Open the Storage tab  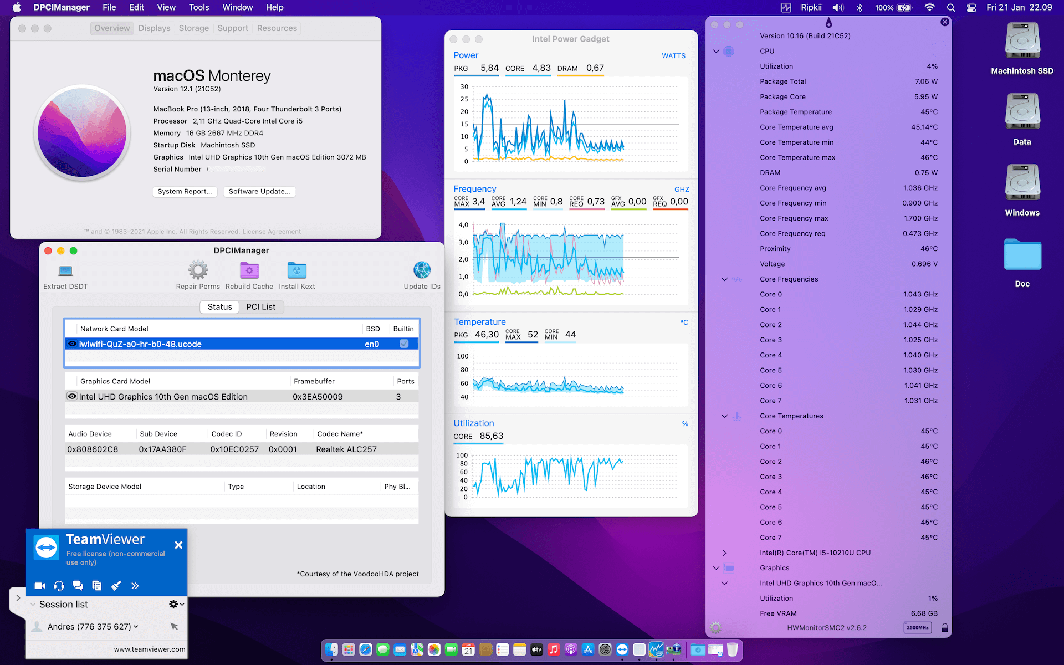click(x=194, y=28)
